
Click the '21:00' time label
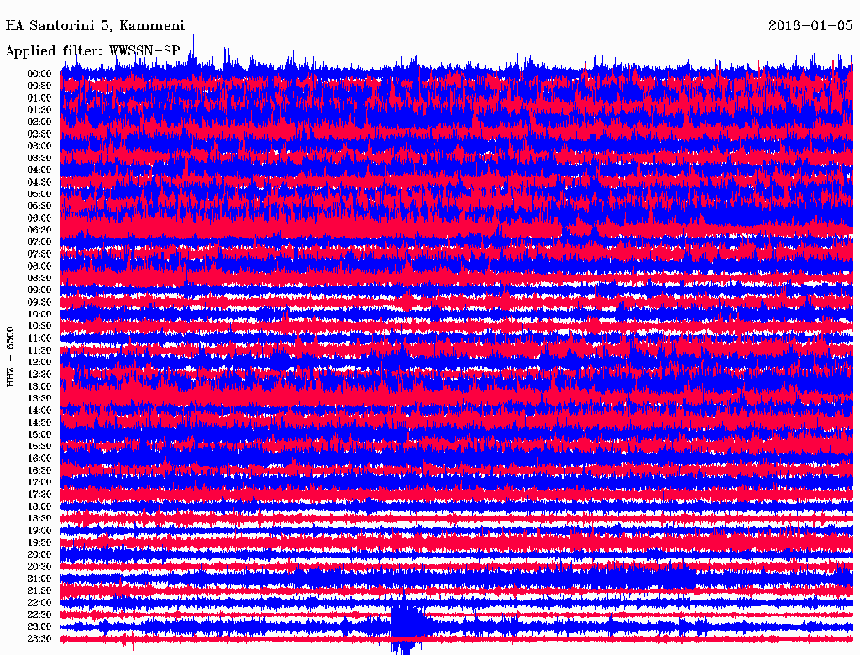click(x=39, y=579)
